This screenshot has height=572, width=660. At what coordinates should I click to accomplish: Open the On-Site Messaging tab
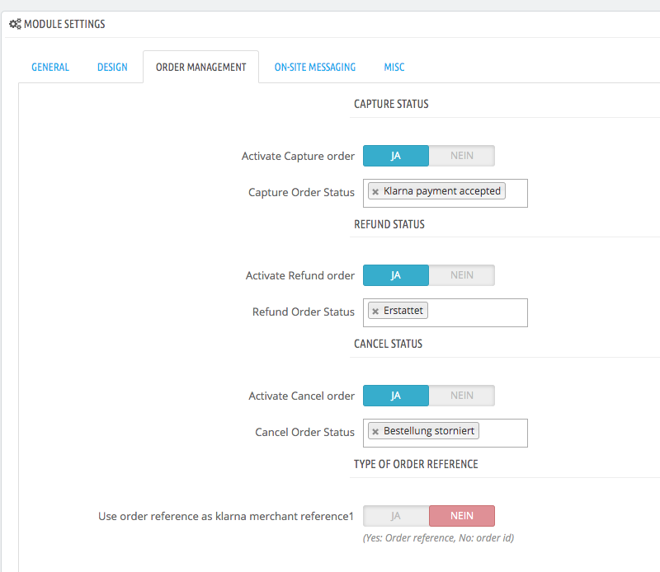(315, 67)
